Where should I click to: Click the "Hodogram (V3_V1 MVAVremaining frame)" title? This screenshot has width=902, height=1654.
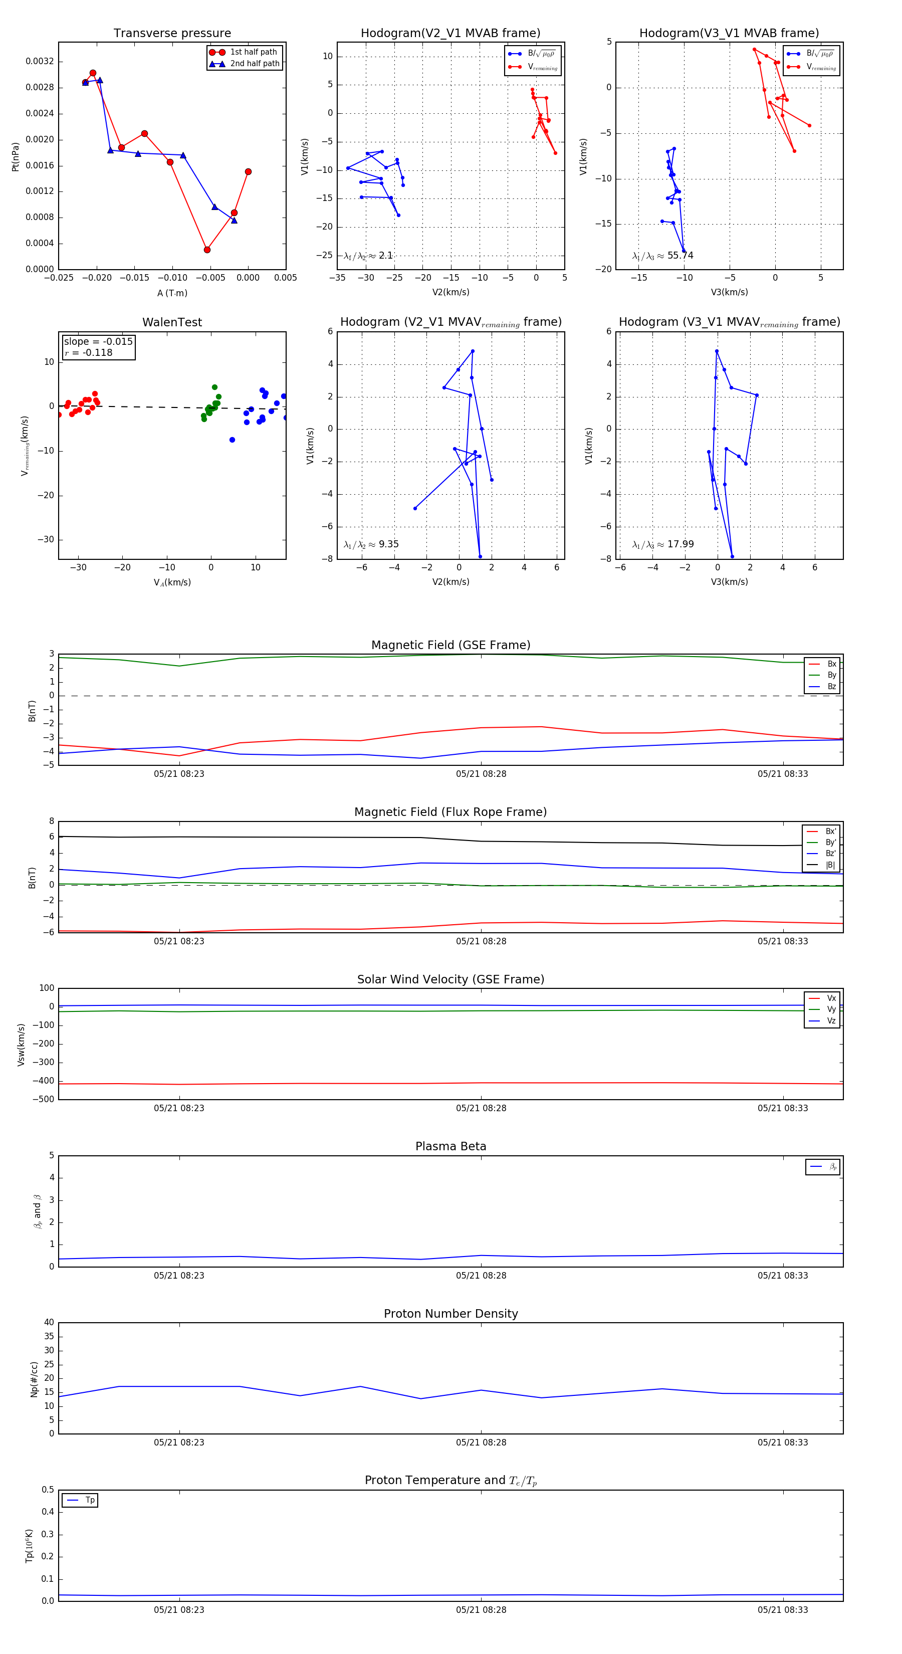coord(729,322)
